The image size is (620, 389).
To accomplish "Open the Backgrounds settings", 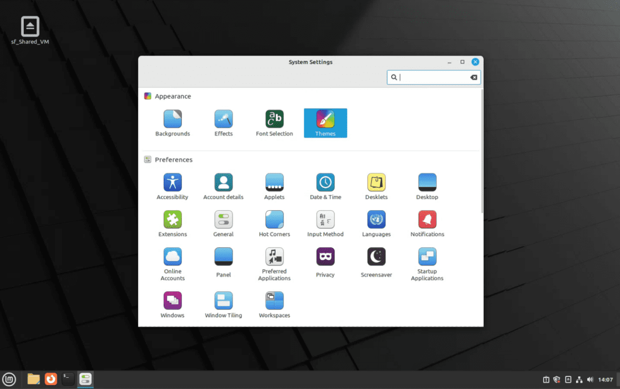I will pos(172,123).
